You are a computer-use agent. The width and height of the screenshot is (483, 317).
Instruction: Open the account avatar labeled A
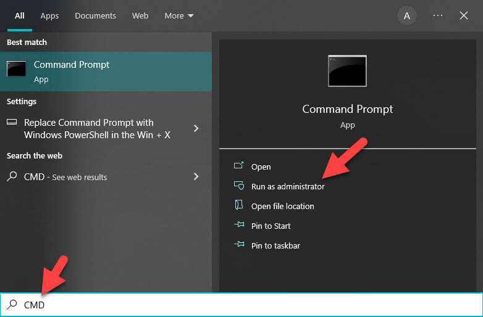pos(406,16)
